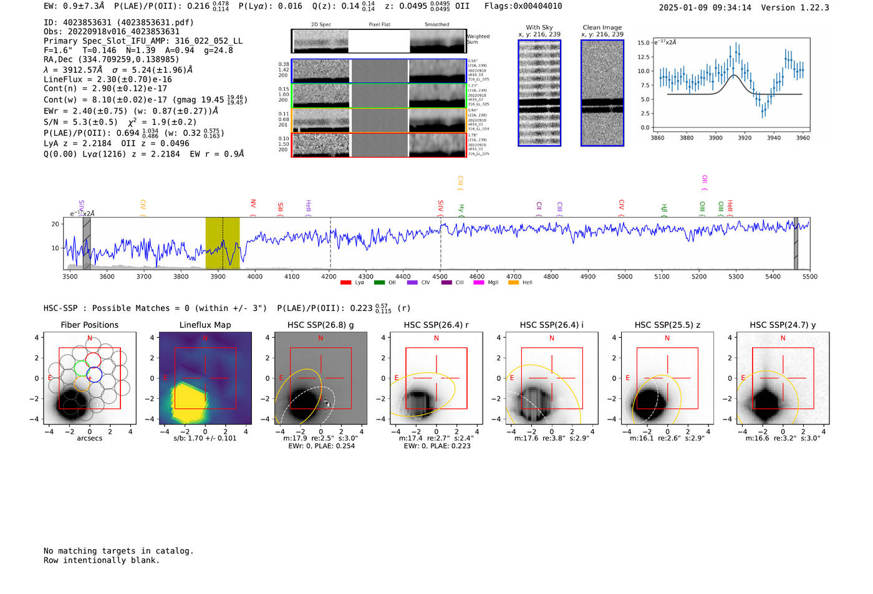Click the blue-bordered fiber 2D spectrum row

pyautogui.click(x=379, y=71)
